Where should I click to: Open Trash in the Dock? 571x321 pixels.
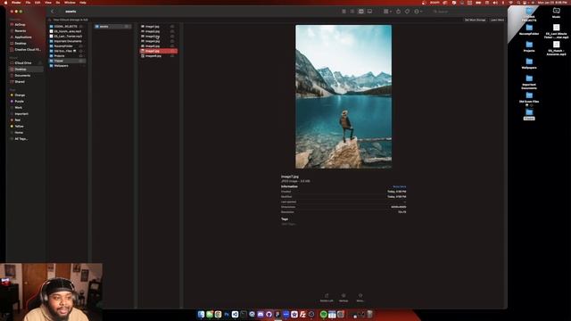[369, 314]
